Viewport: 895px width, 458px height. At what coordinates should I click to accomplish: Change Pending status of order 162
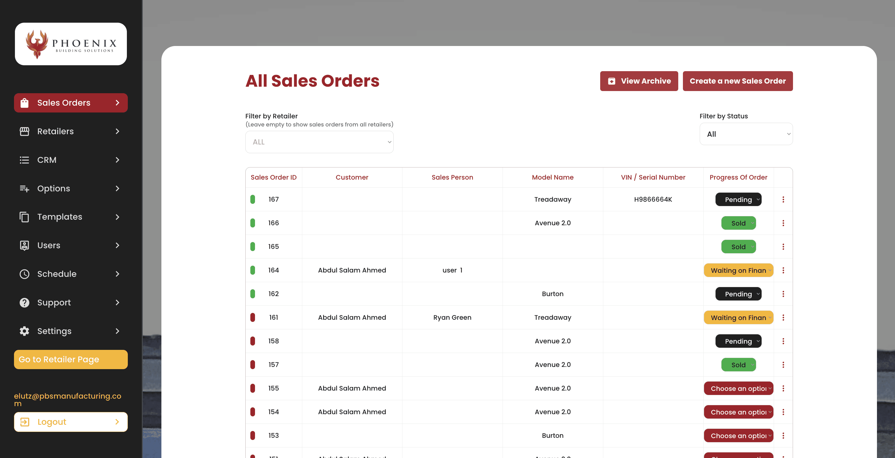click(x=738, y=294)
